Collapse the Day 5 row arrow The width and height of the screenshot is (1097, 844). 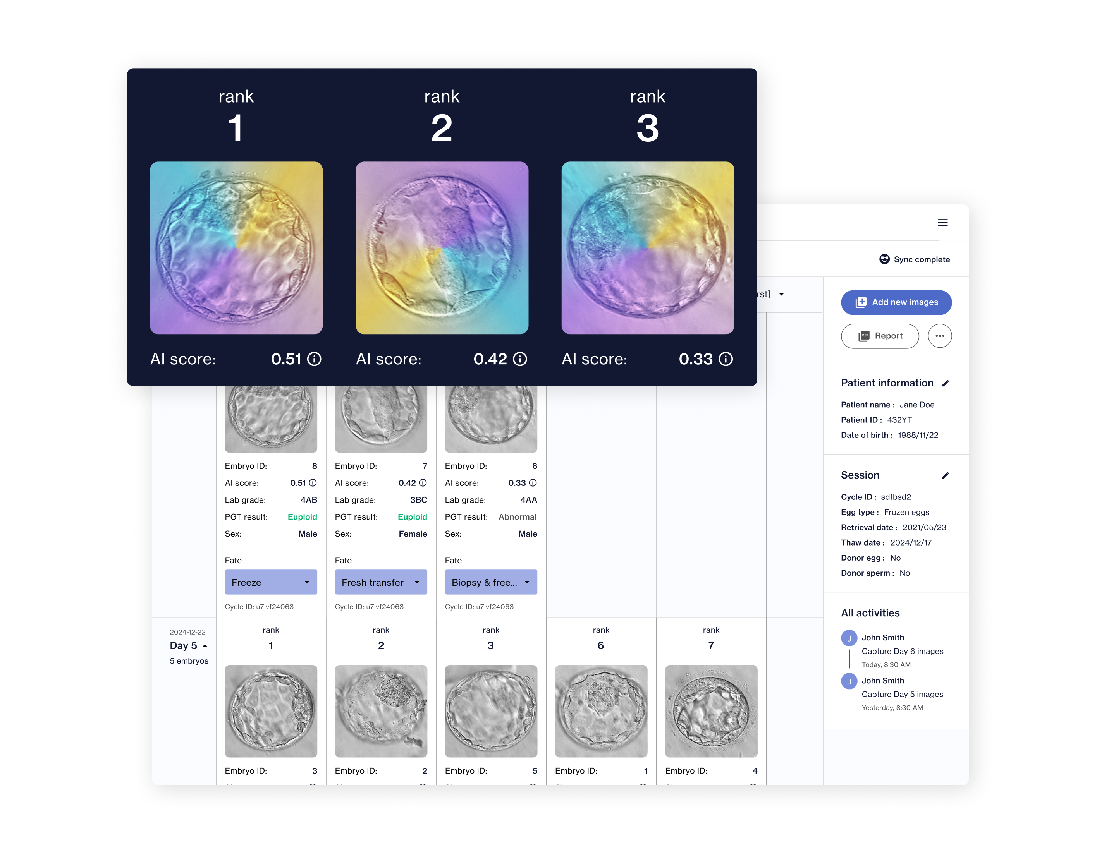coord(205,646)
